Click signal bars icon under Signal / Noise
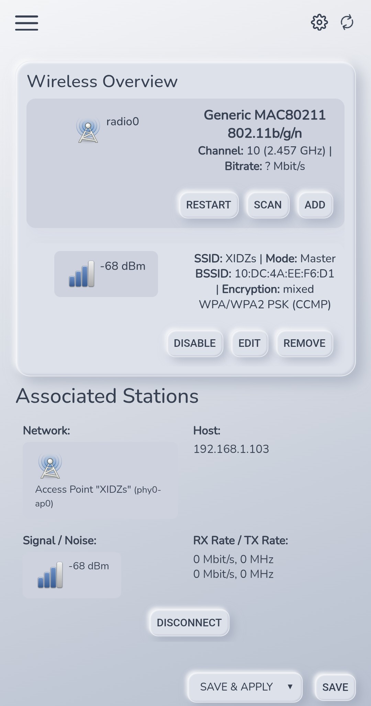Screen dimensions: 371x706 click(x=50, y=575)
